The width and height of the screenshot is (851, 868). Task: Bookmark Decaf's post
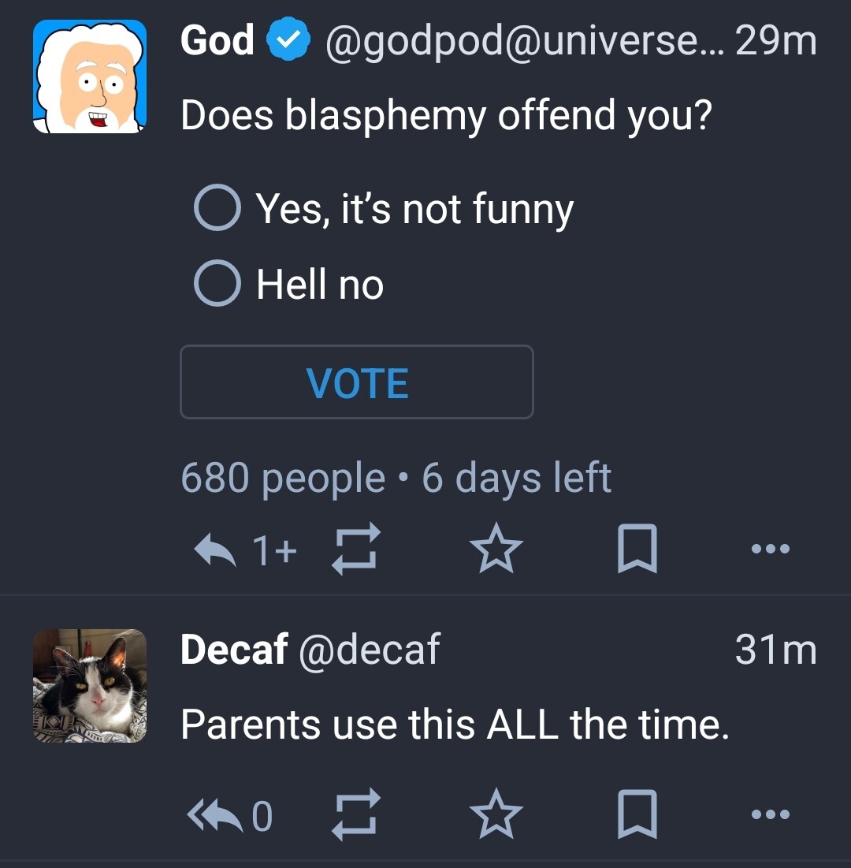click(x=636, y=816)
